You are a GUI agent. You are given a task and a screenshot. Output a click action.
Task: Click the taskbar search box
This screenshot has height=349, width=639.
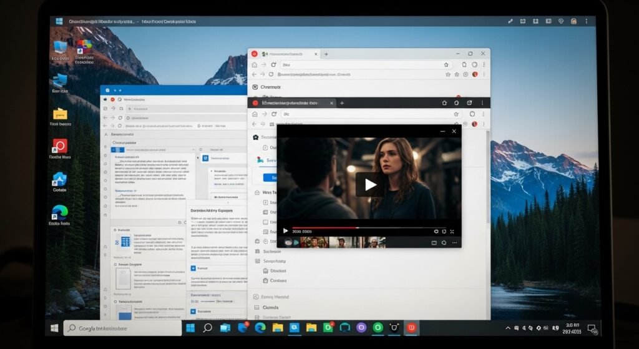click(120, 328)
